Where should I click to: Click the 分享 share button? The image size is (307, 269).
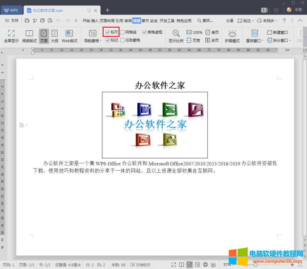point(229,21)
